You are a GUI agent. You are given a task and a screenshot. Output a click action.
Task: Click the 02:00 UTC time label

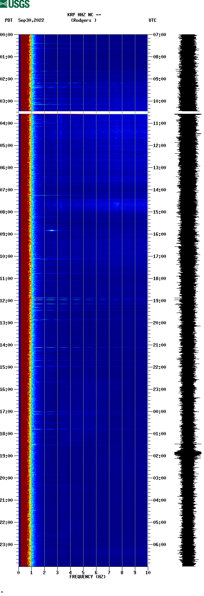pos(160,456)
